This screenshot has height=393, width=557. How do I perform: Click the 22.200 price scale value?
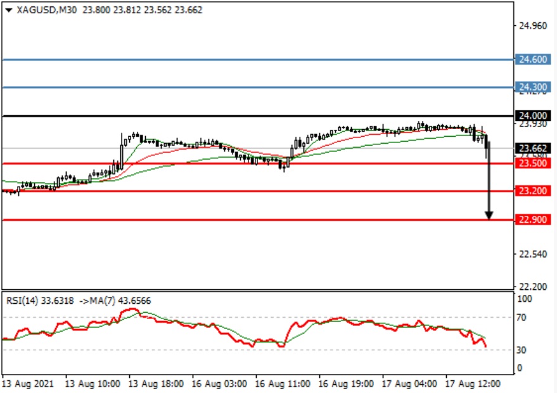(533, 287)
